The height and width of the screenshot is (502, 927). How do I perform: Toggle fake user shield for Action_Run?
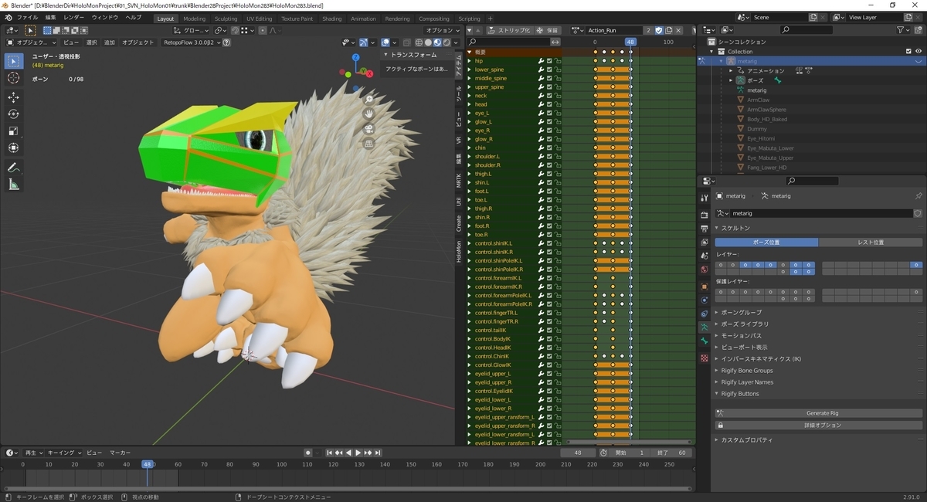point(659,30)
